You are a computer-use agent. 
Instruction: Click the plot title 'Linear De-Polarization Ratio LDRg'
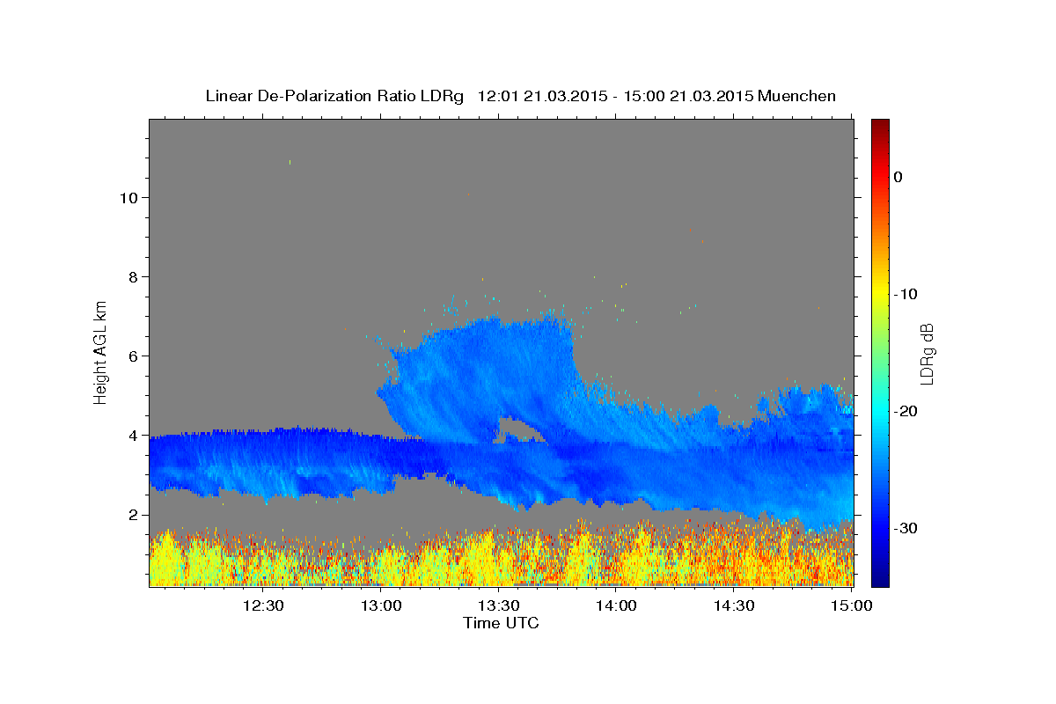334,96
